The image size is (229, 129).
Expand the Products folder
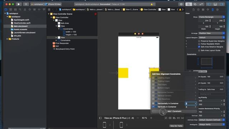coord(7,39)
